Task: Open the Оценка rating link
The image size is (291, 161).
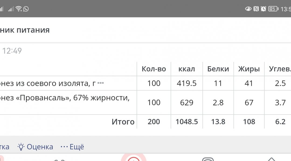Action: 40,147
